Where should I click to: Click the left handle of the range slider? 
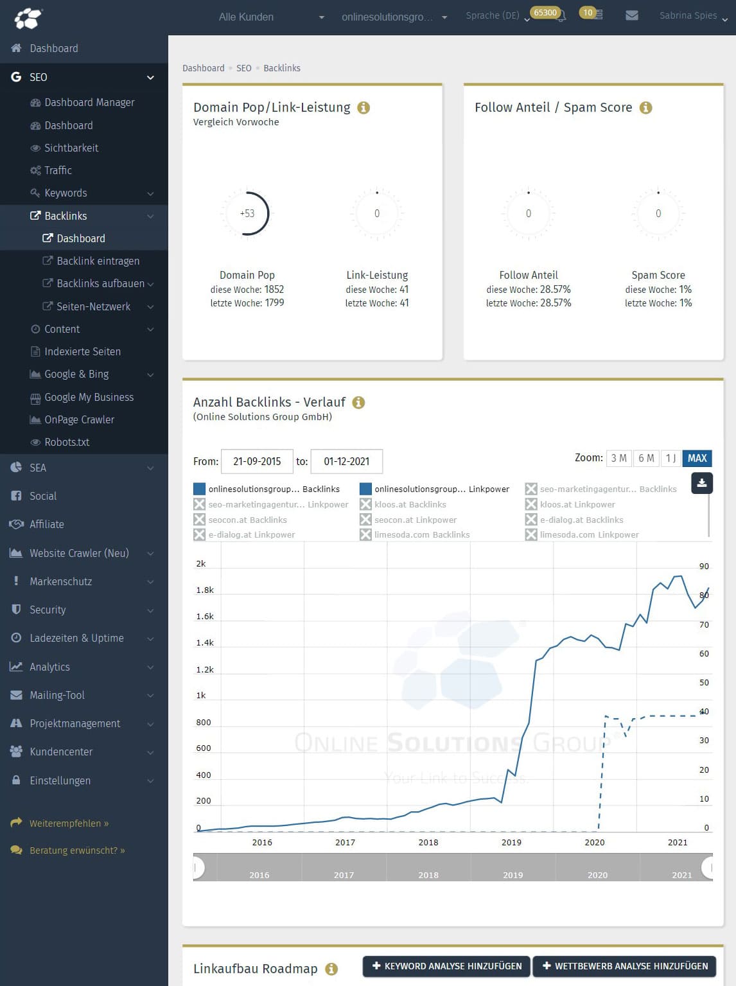click(197, 868)
